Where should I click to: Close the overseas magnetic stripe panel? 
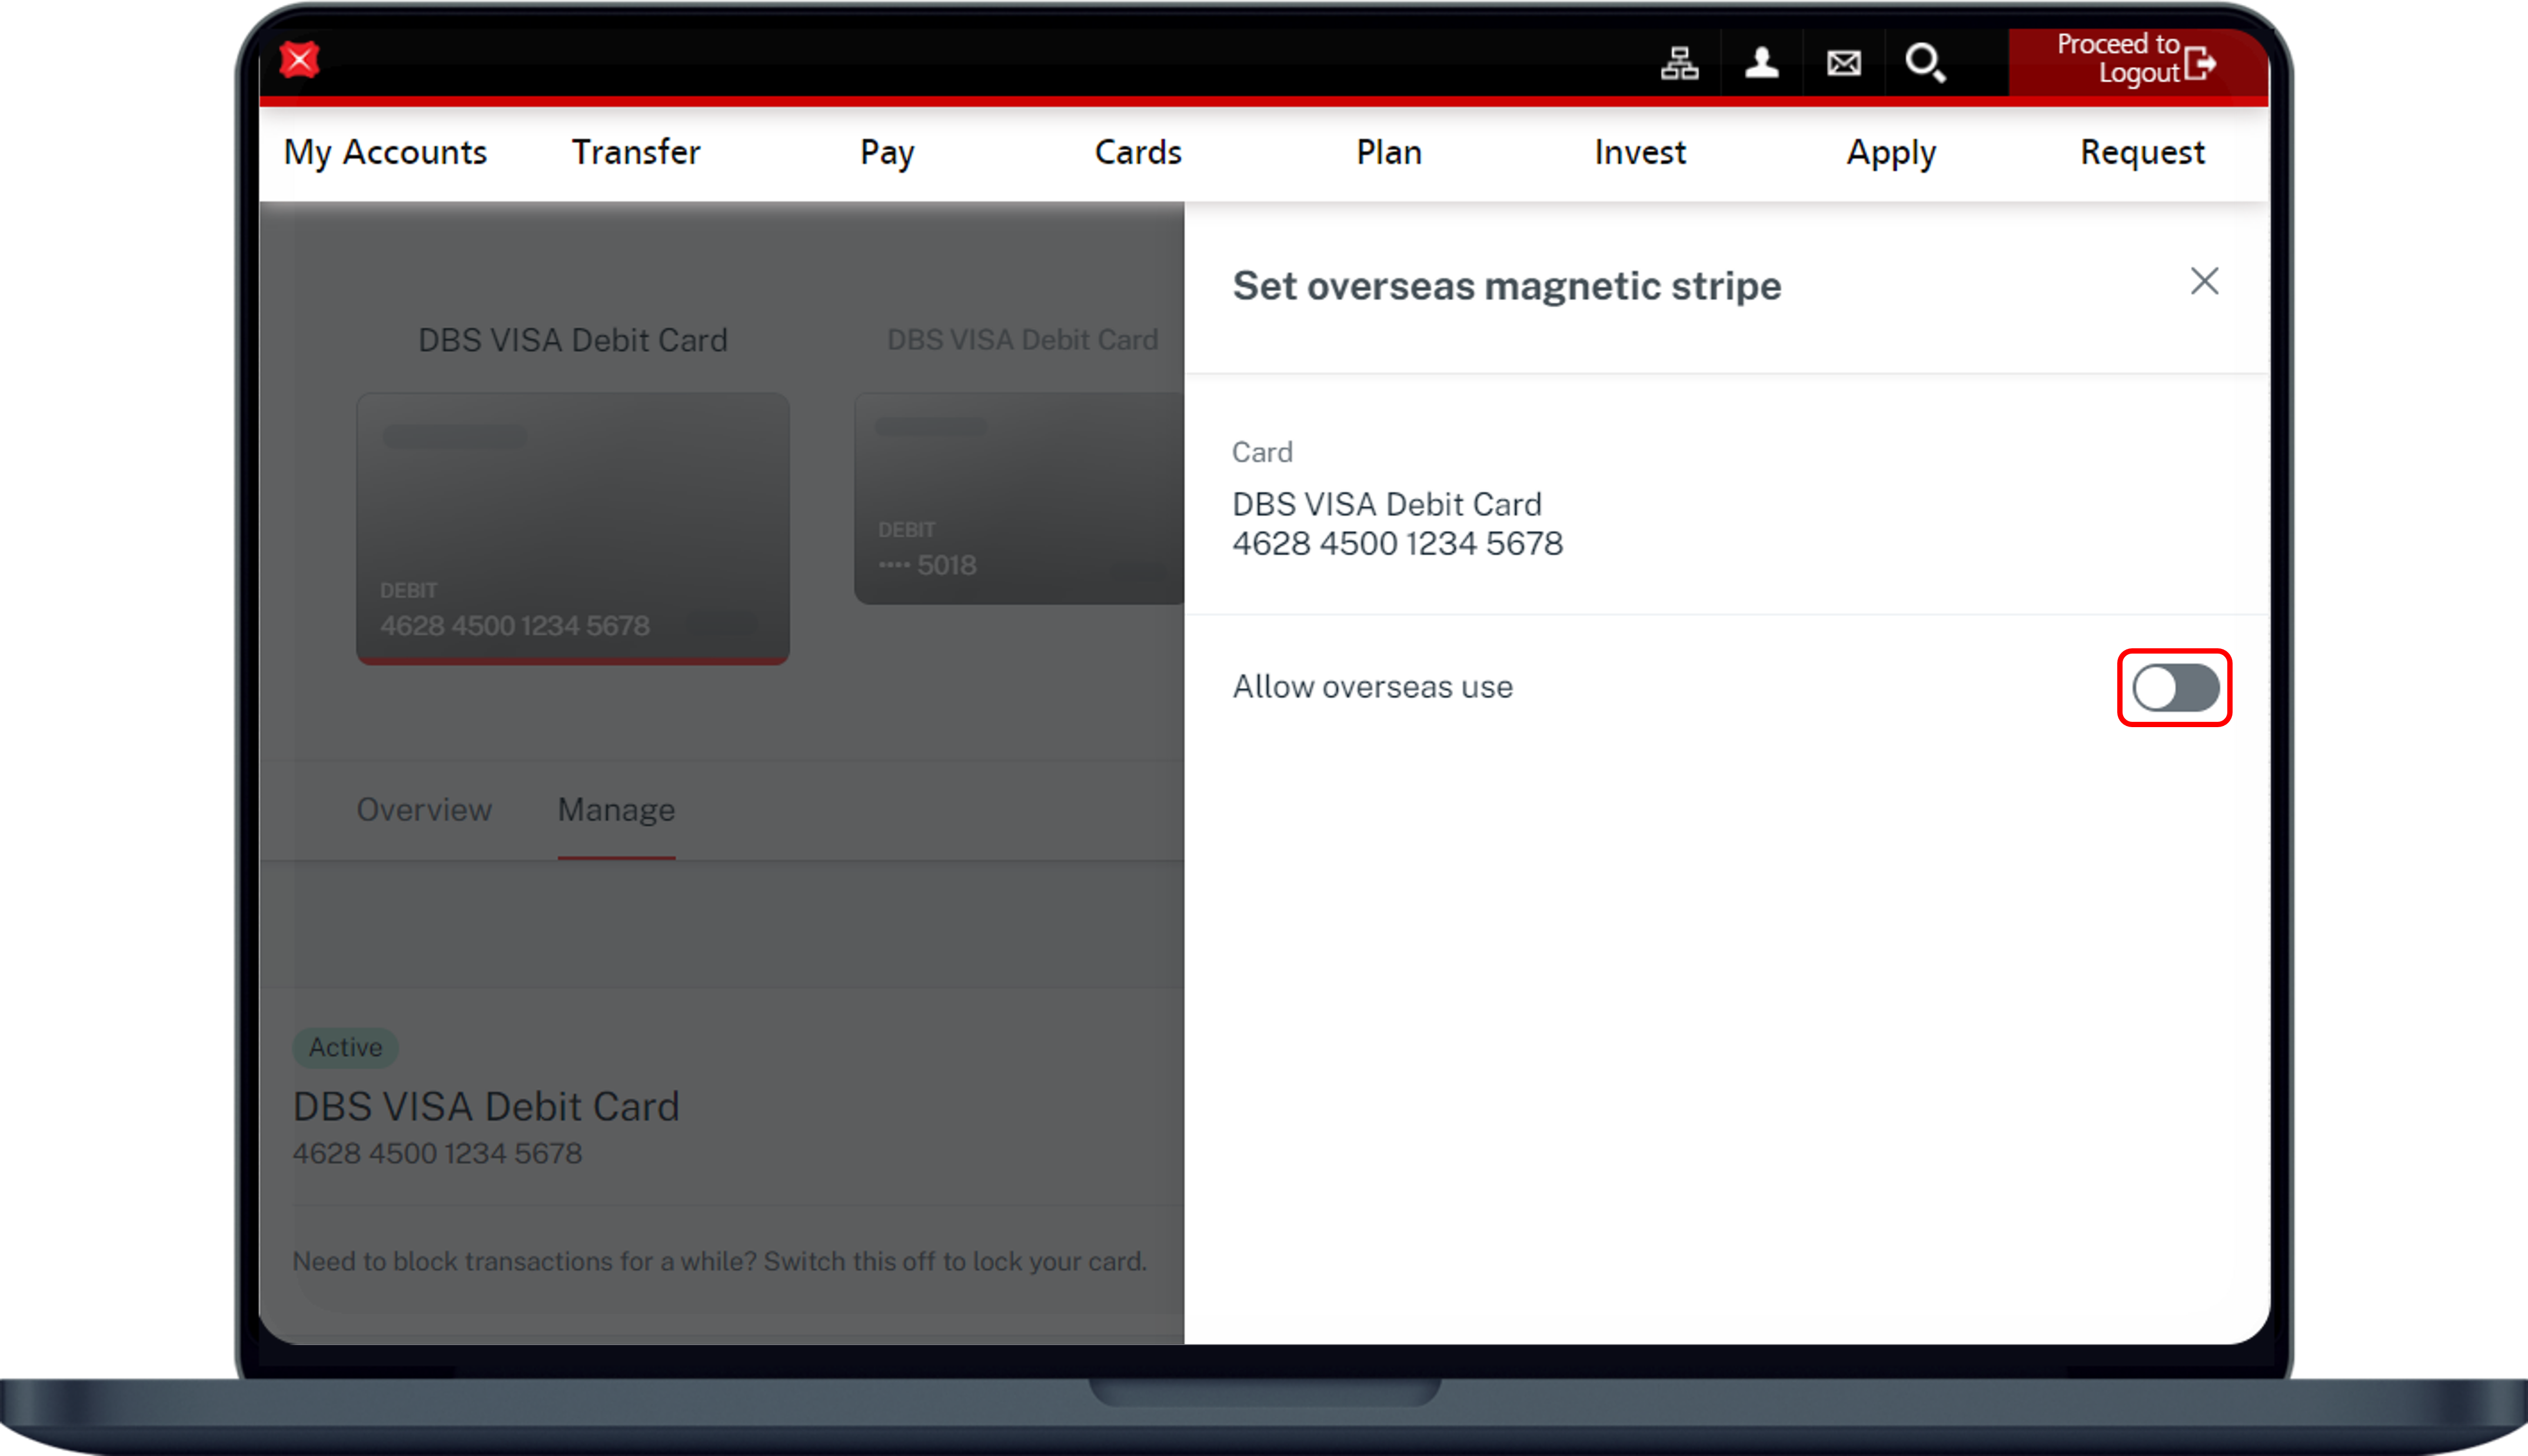[2204, 281]
